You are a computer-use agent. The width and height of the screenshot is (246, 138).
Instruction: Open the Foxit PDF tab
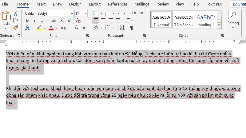(x=214, y=4)
